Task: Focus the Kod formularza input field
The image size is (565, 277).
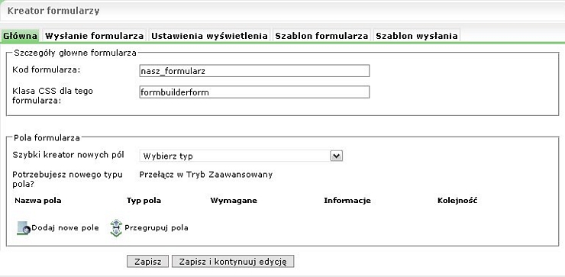Action: point(254,71)
